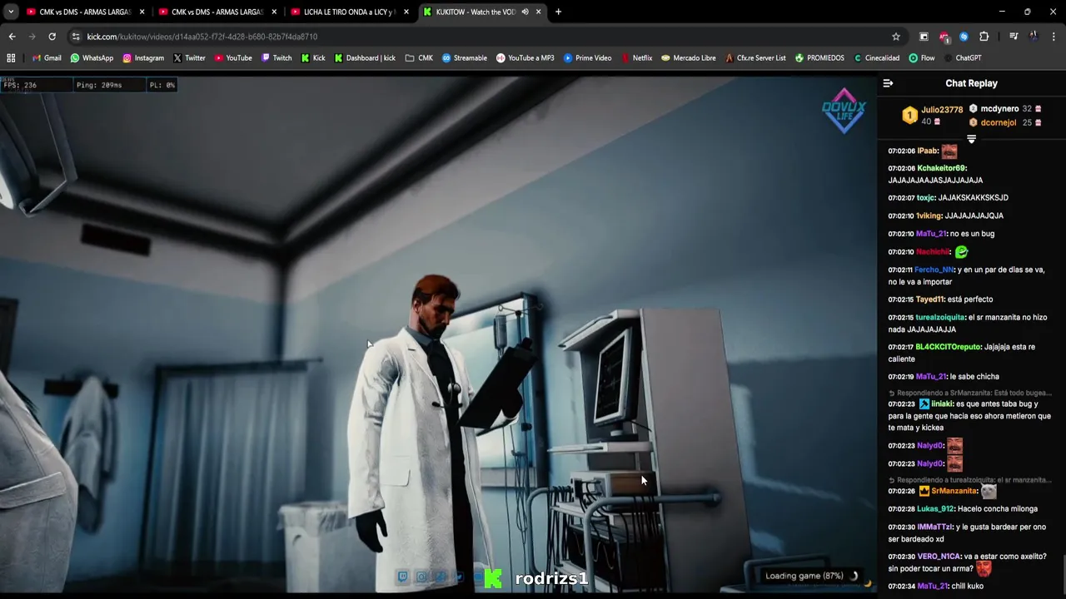Screen dimensions: 1066x599
Task: Go forward in browser history
Action: point(32,37)
